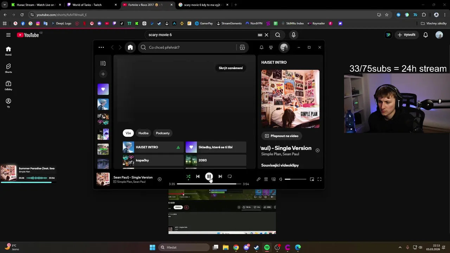Screen dimensions: 450x253
Task: Open Liked Songs in Spotify sidebar
Action: point(103,89)
